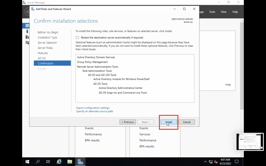Open Internet Explorer from the taskbar
This screenshot has width=266, height=166.
coord(59,162)
